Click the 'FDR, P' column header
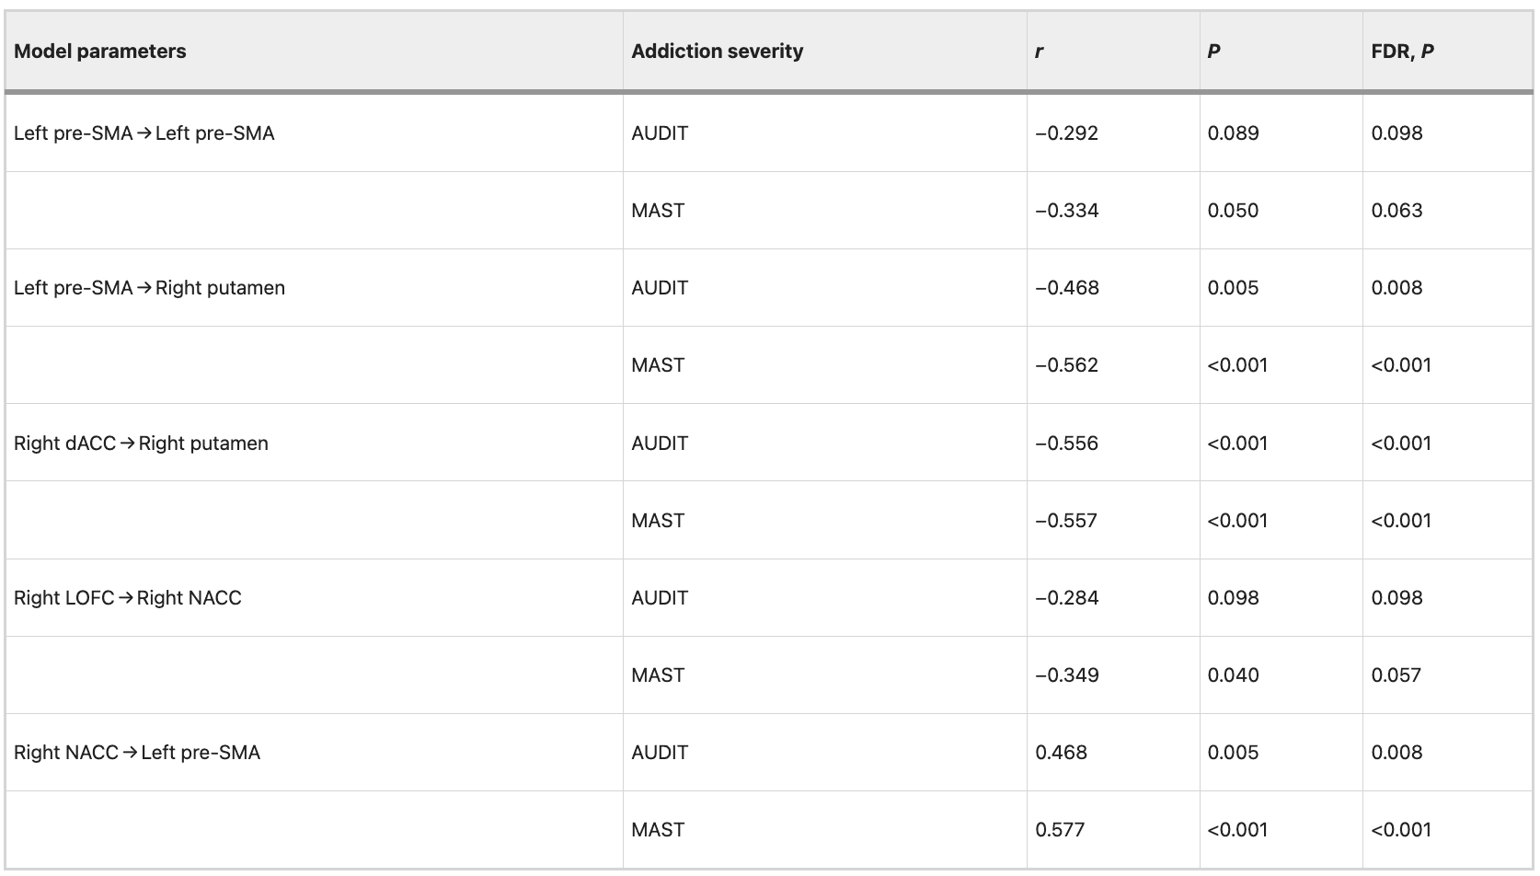 coord(1402,52)
